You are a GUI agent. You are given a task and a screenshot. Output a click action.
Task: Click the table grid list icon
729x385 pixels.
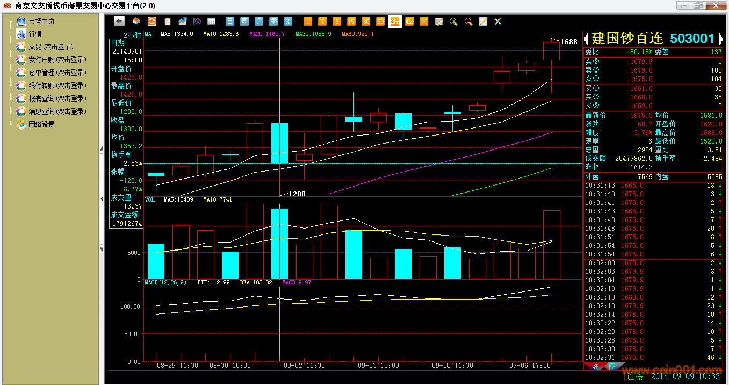click(x=211, y=22)
